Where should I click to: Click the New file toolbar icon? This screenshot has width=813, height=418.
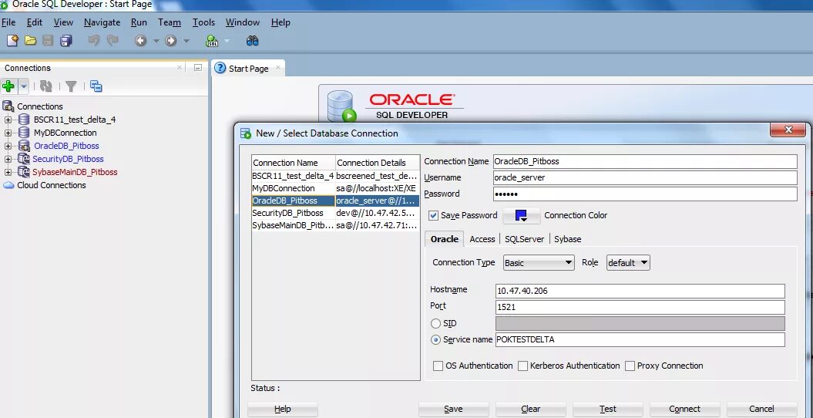12,40
